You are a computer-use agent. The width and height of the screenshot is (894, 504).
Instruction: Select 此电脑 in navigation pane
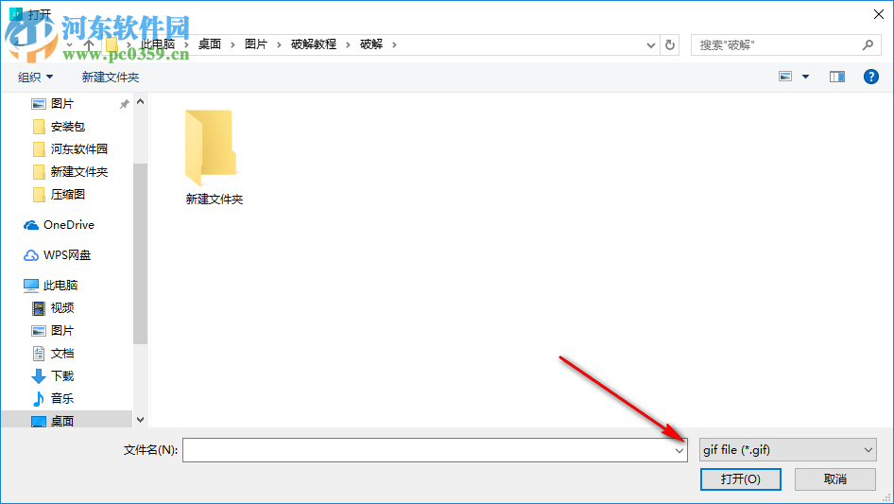click(x=60, y=286)
